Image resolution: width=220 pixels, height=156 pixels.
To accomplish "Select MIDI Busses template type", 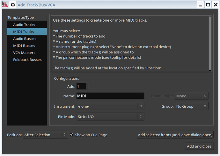I will 24,46.
